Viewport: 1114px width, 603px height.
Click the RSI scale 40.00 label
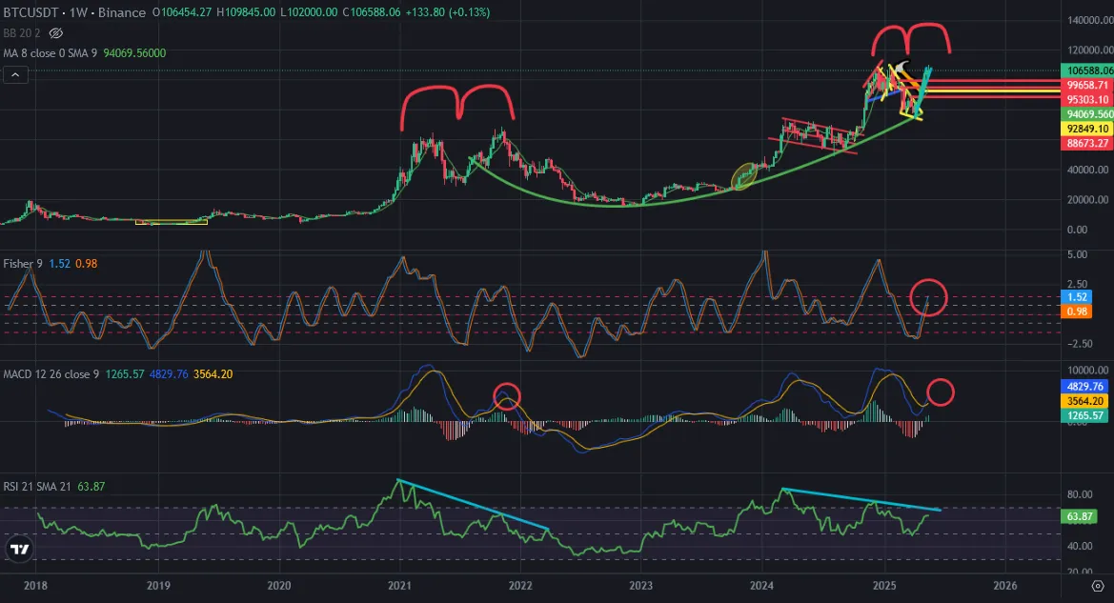pyautogui.click(x=1079, y=546)
